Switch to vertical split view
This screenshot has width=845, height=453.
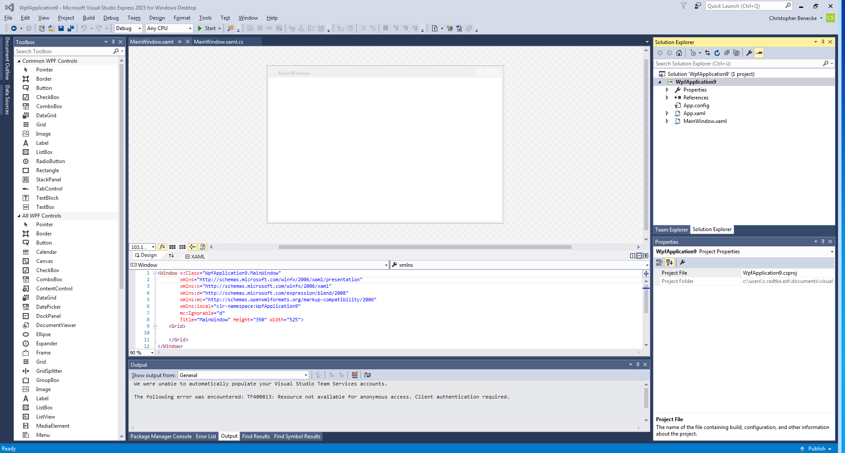tap(632, 256)
